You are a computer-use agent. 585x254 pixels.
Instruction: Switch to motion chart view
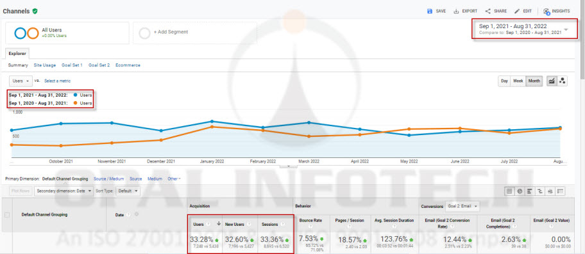coord(563,81)
